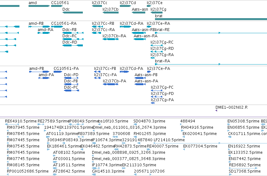Click the LP21410.5prime EST label

coord(169,140)
